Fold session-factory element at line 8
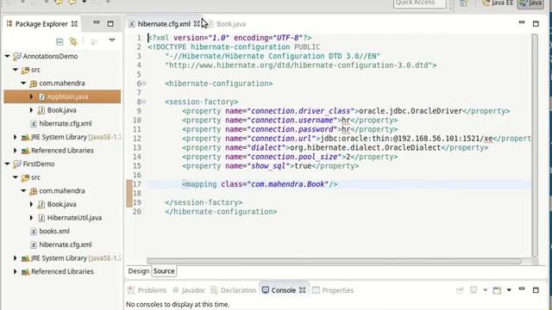552x310 pixels. click(x=144, y=102)
